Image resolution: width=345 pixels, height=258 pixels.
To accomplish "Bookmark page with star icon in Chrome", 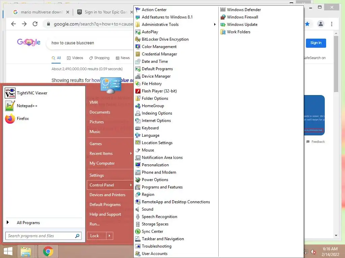I will [307, 24].
